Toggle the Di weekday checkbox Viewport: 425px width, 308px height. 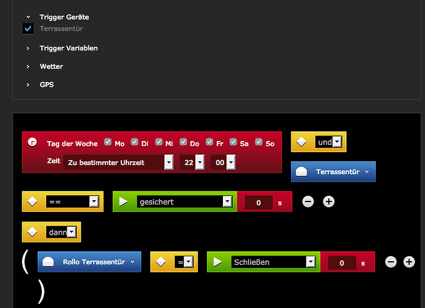click(x=134, y=142)
